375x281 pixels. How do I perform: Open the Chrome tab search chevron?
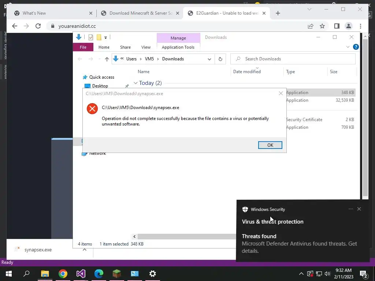(309, 9)
